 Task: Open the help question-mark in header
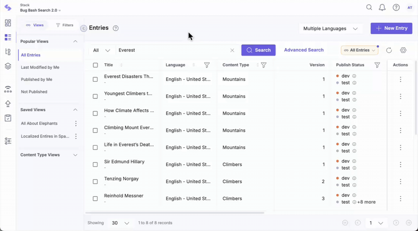coord(396,8)
